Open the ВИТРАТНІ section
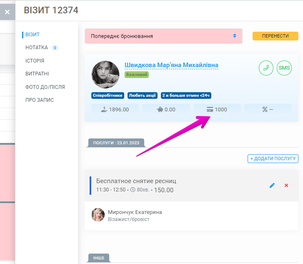 [37, 74]
